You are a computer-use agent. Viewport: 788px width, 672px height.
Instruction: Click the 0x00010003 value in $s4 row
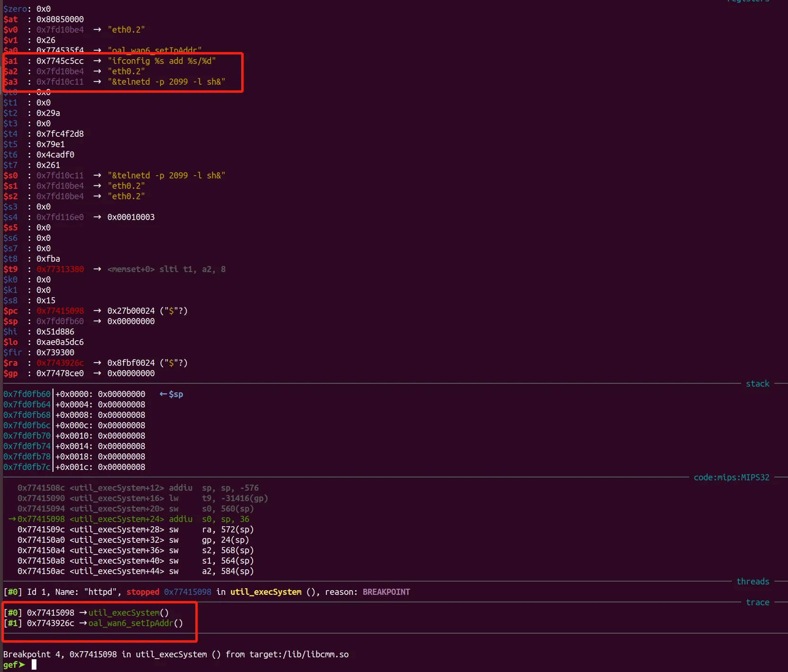coord(131,217)
